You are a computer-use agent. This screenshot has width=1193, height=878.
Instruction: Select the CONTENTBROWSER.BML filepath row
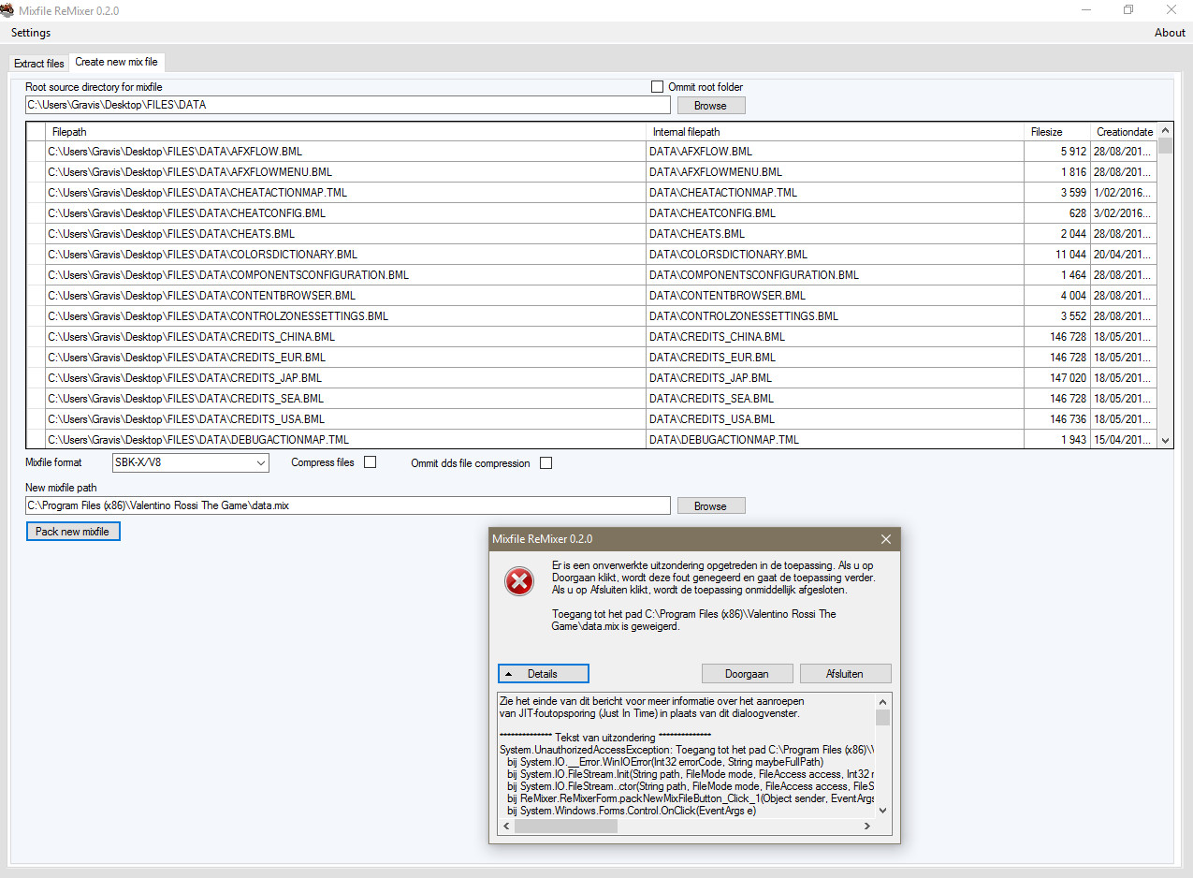(x=346, y=296)
